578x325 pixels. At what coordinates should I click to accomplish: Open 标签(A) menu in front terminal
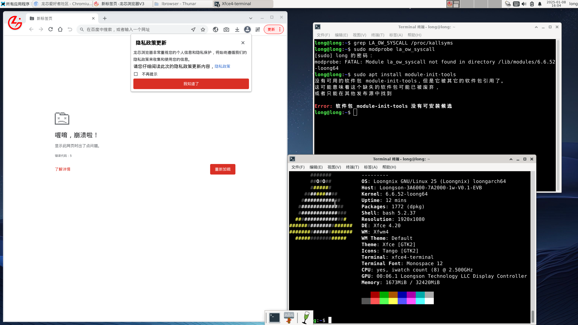point(371,167)
